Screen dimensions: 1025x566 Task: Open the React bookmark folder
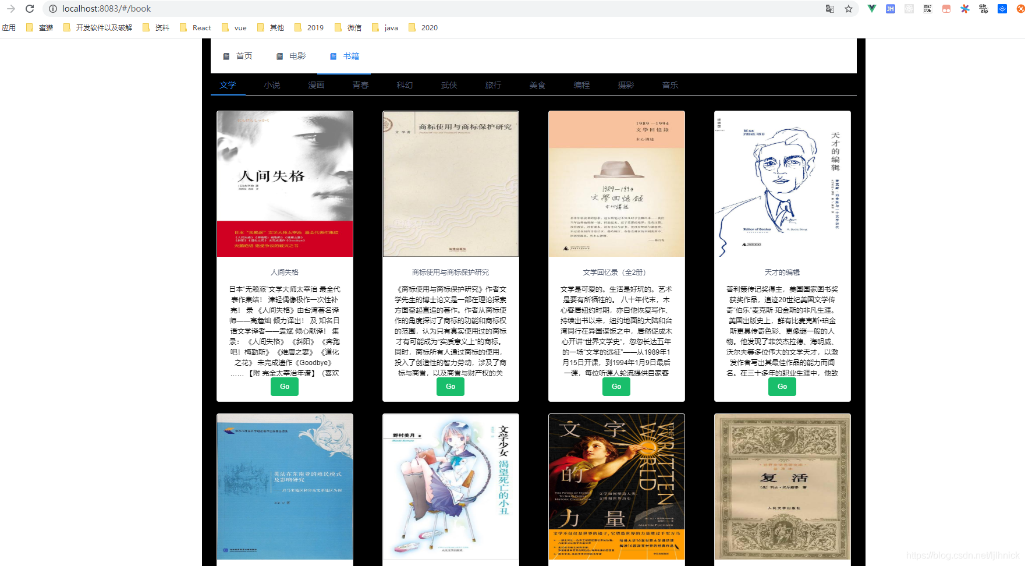(x=196, y=27)
